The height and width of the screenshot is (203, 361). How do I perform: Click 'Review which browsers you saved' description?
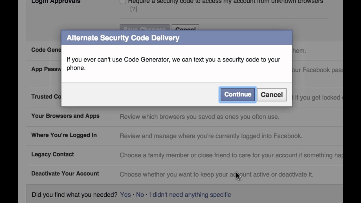click(x=199, y=116)
